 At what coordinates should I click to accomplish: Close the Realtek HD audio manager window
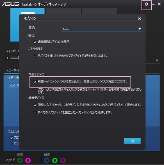click(159, 4)
